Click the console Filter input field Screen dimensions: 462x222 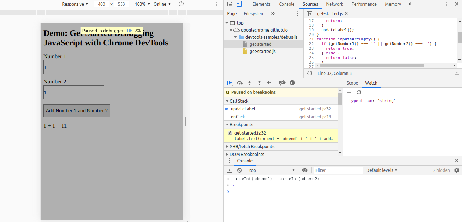click(338, 170)
